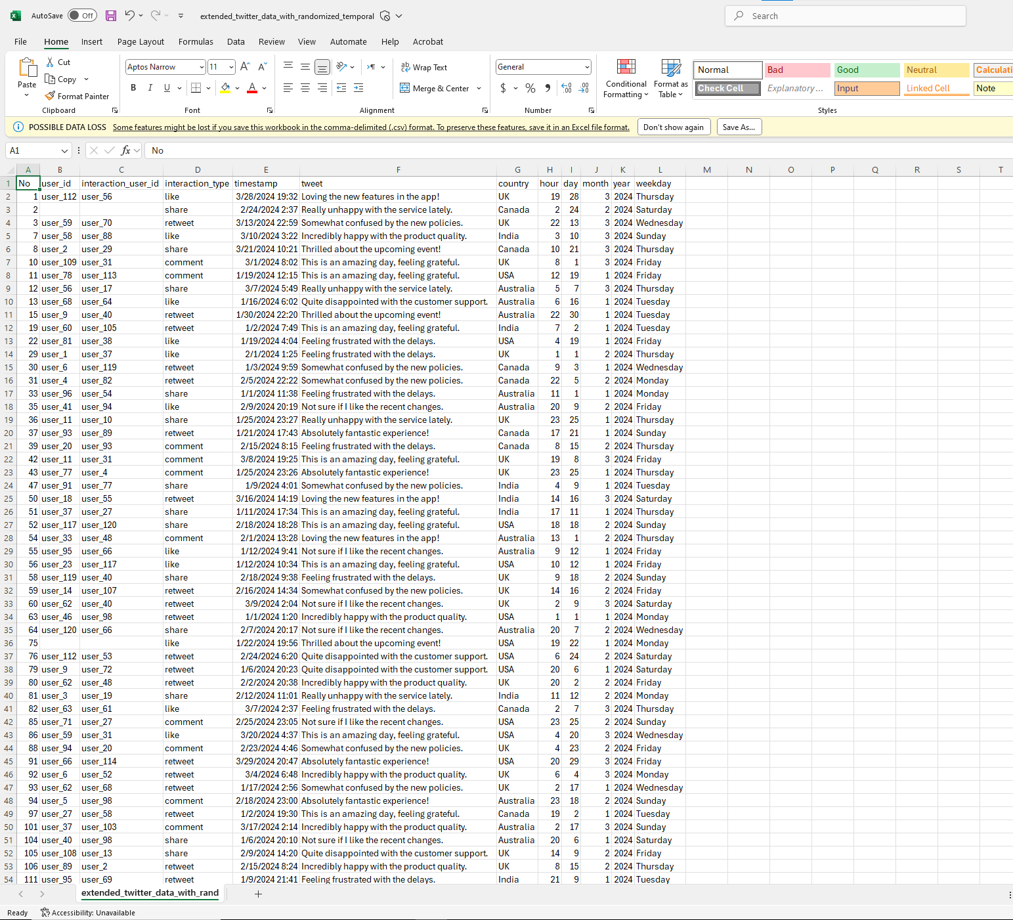This screenshot has height=920, width=1013.
Task: Apply comma style number format
Action: coord(548,88)
